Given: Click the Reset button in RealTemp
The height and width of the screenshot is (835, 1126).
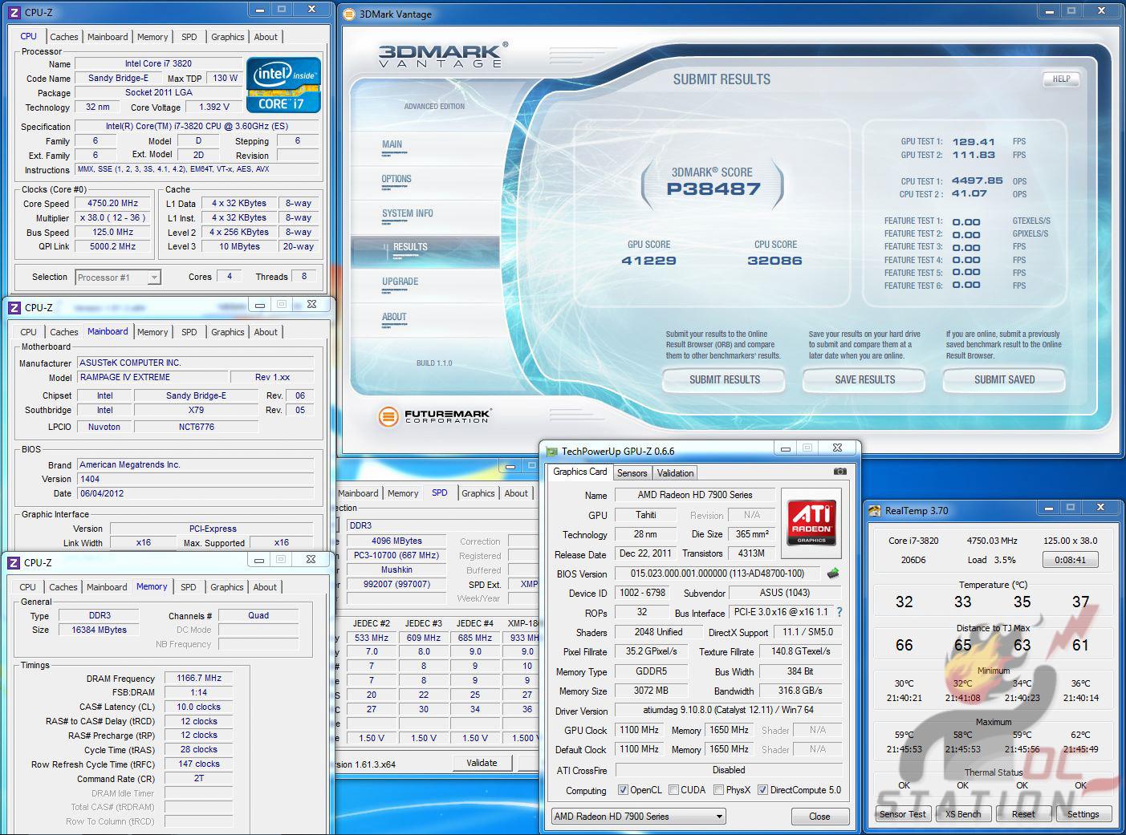Looking at the screenshot, I should [x=1023, y=814].
